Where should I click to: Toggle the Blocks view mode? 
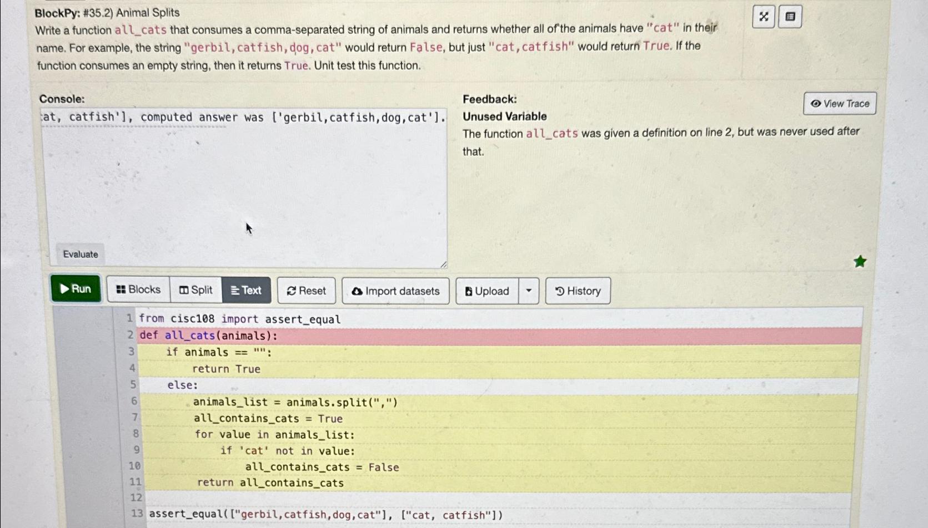(137, 289)
